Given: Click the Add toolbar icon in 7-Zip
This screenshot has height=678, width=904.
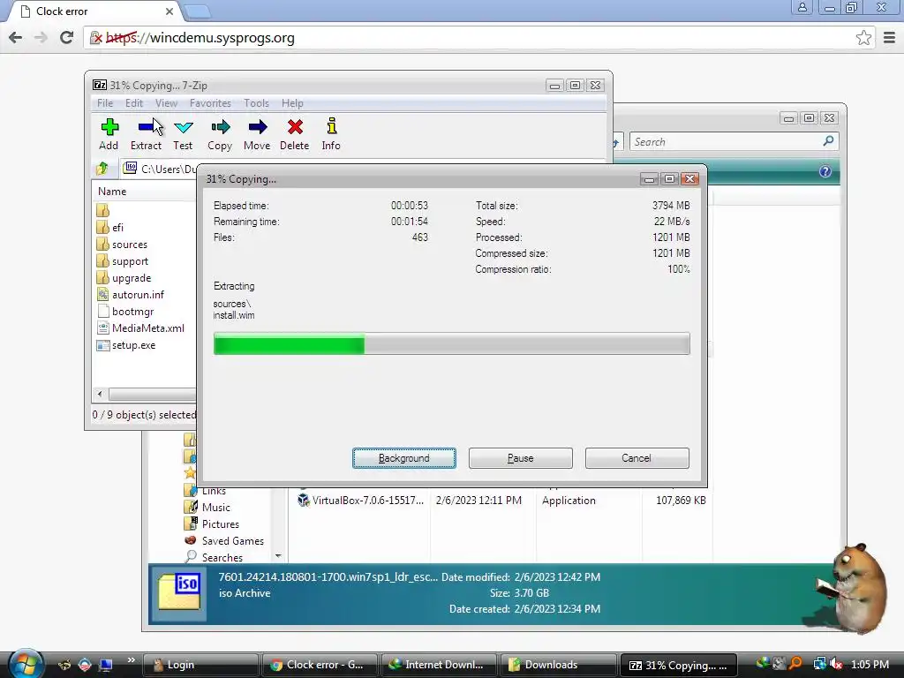Looking at the screenshot, I should [x=109, y=134].
